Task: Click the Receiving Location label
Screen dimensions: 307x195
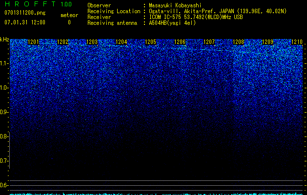Action: click(x=114, y=11)
